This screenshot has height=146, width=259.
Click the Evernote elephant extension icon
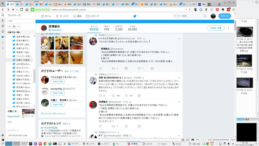pyautogui.click(x=223, y=10)
